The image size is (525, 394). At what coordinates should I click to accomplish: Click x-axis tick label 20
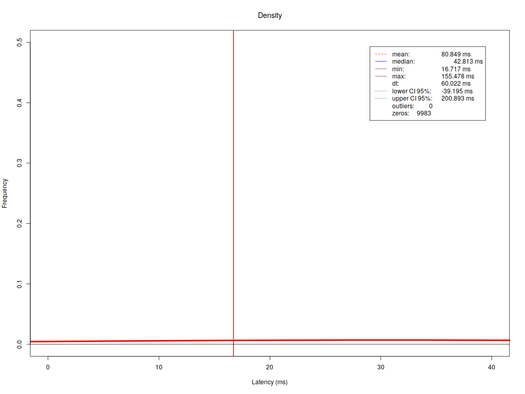pyautogui.click(x=270, y=367)
